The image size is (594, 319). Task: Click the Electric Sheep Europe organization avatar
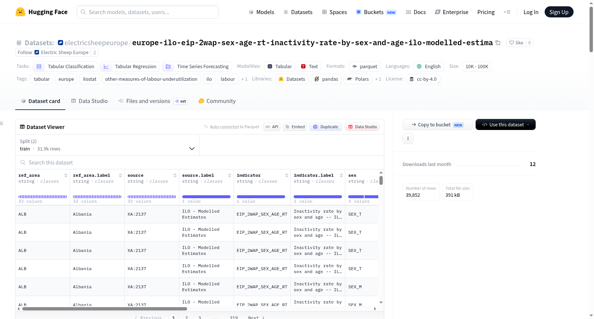37,53
